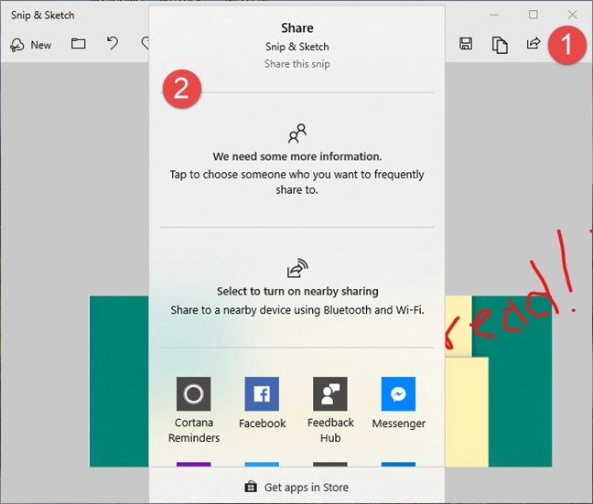Click 'We need some more information.'

coord(297,156)
